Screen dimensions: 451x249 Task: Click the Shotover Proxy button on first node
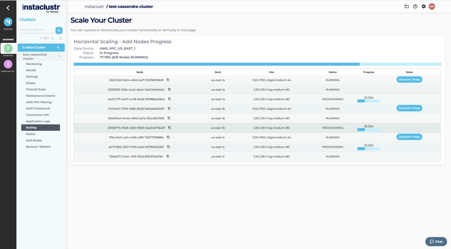point(409,79)
